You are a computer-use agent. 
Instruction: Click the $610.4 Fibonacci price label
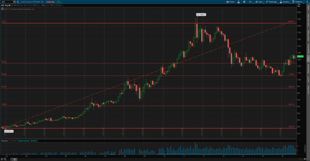tap(291, 104)
